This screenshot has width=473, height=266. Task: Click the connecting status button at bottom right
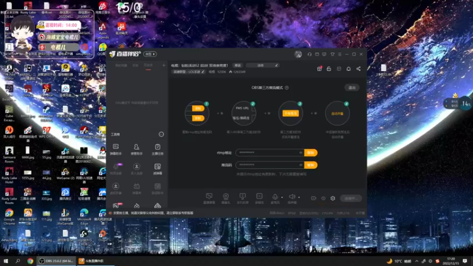(351, 198)
